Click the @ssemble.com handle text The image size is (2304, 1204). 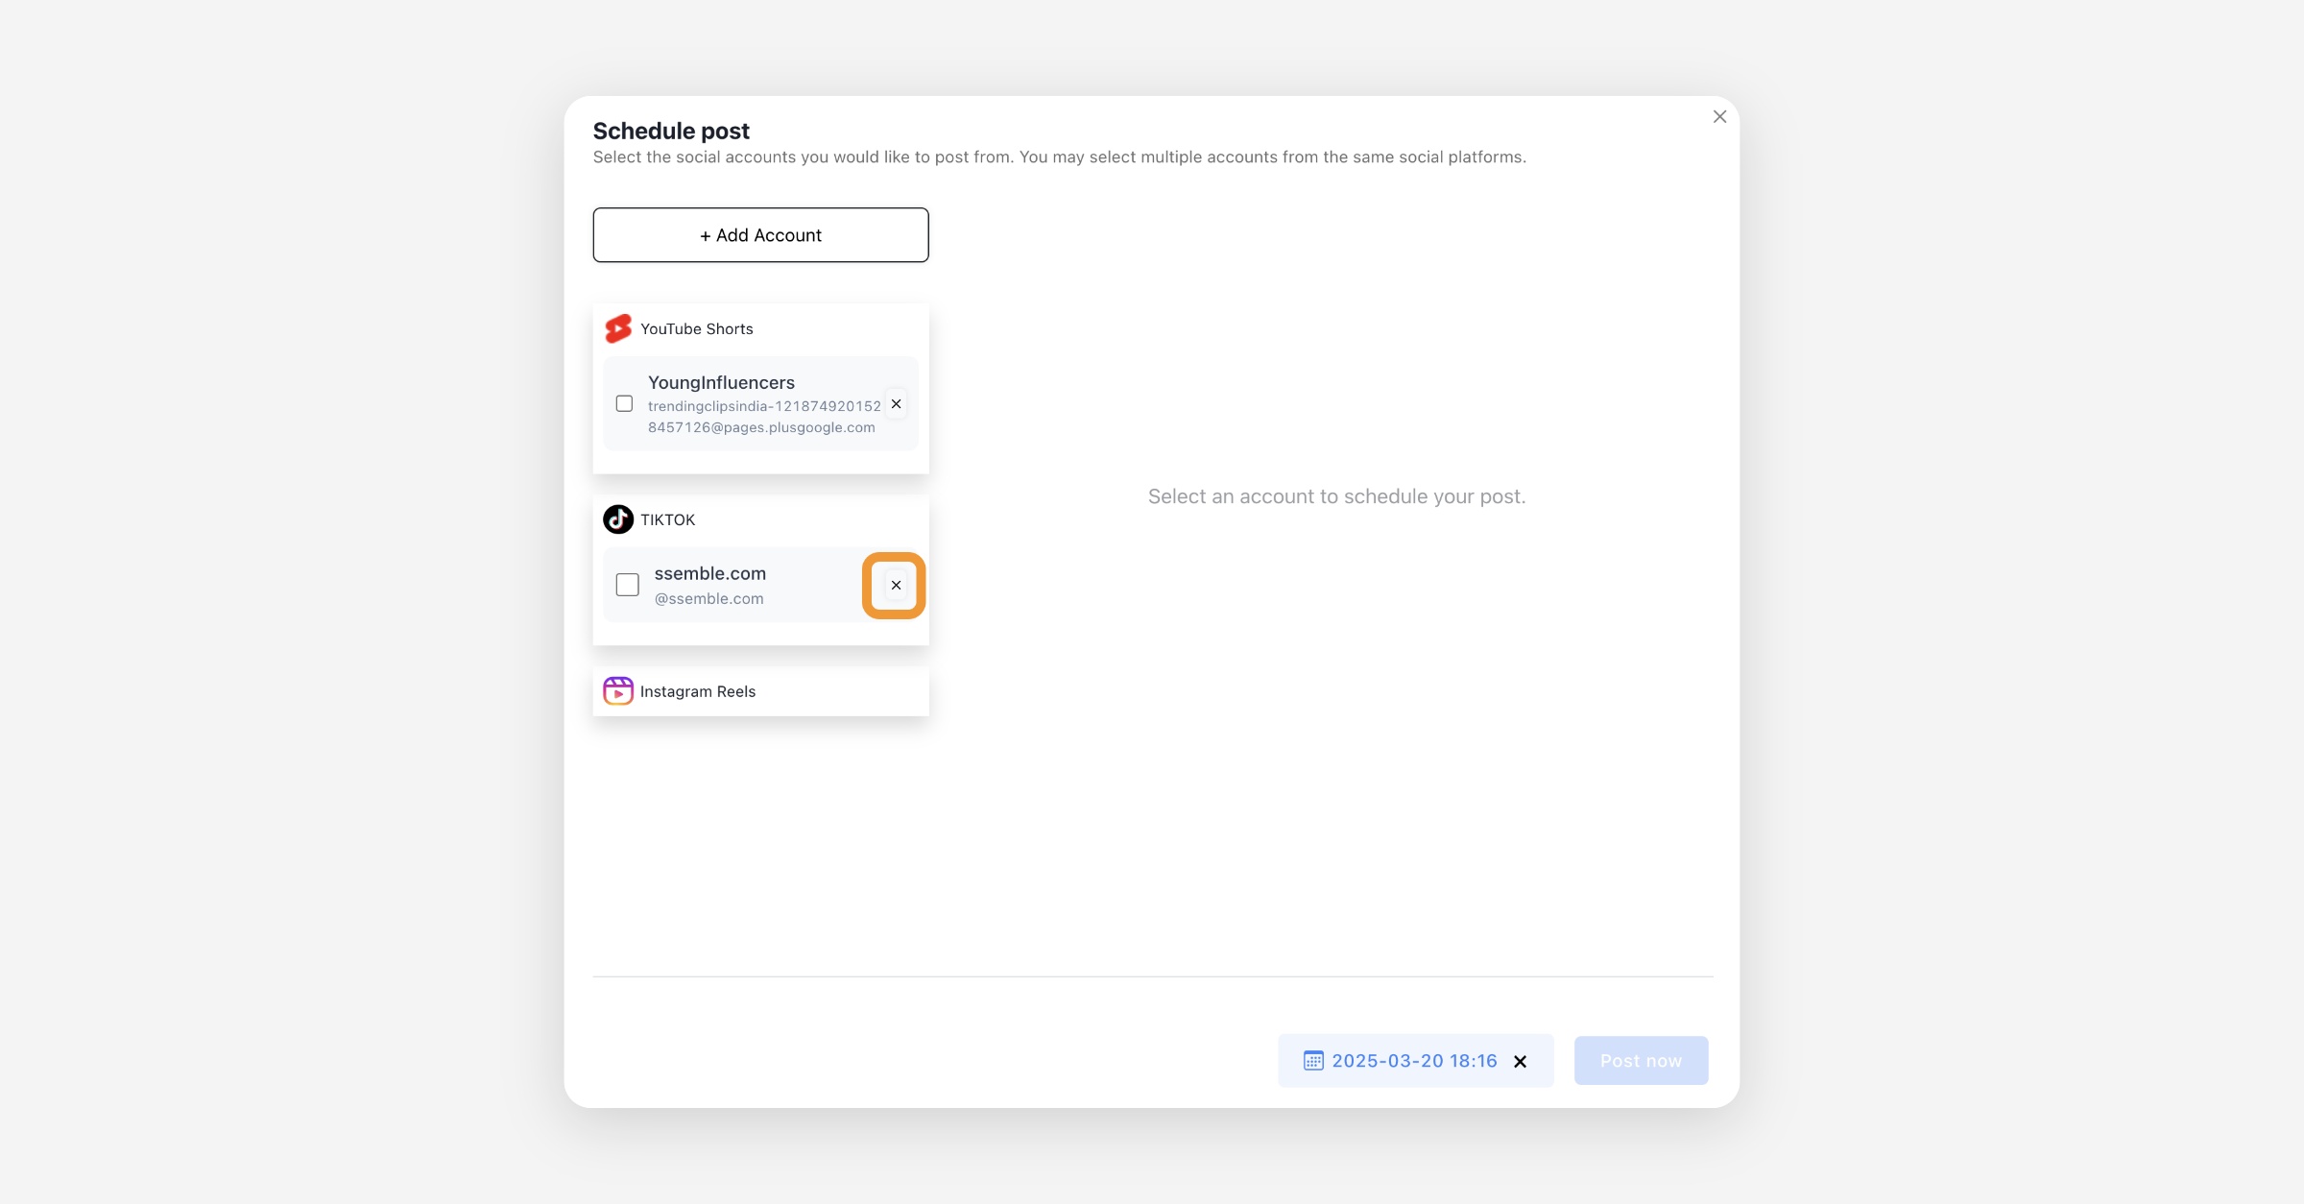click(709, 598)
